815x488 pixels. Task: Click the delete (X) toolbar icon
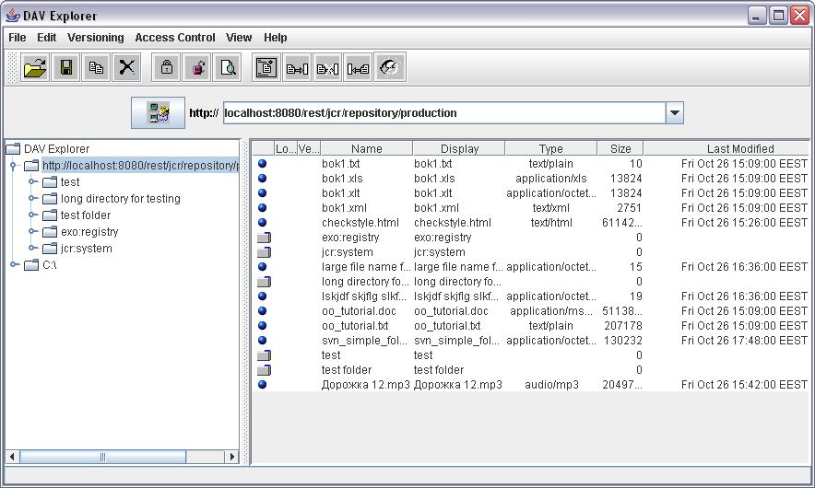point(126,67)
